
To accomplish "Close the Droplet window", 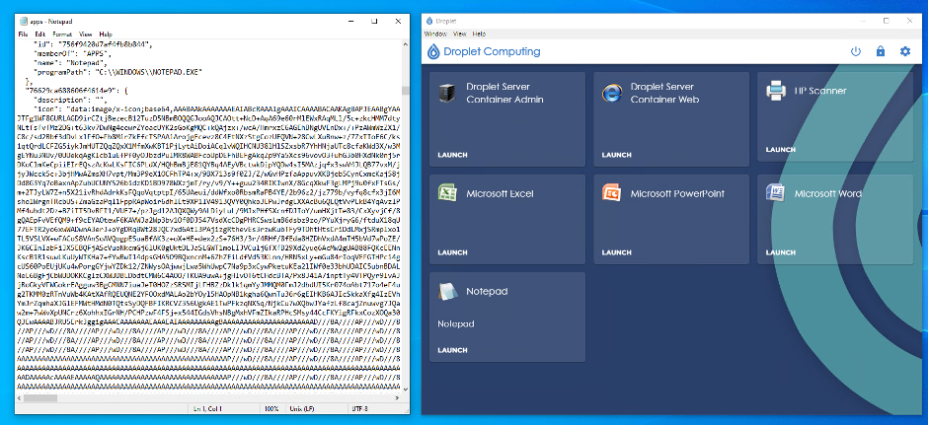I will click(x=909, y=21).
